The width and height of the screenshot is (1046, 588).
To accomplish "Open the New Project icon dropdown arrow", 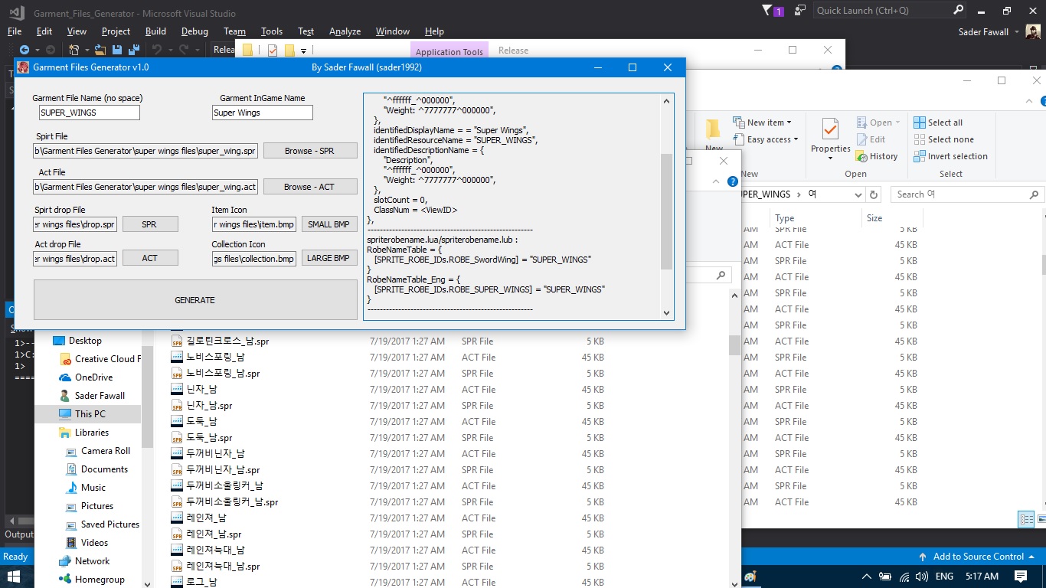I will (87, 51).
